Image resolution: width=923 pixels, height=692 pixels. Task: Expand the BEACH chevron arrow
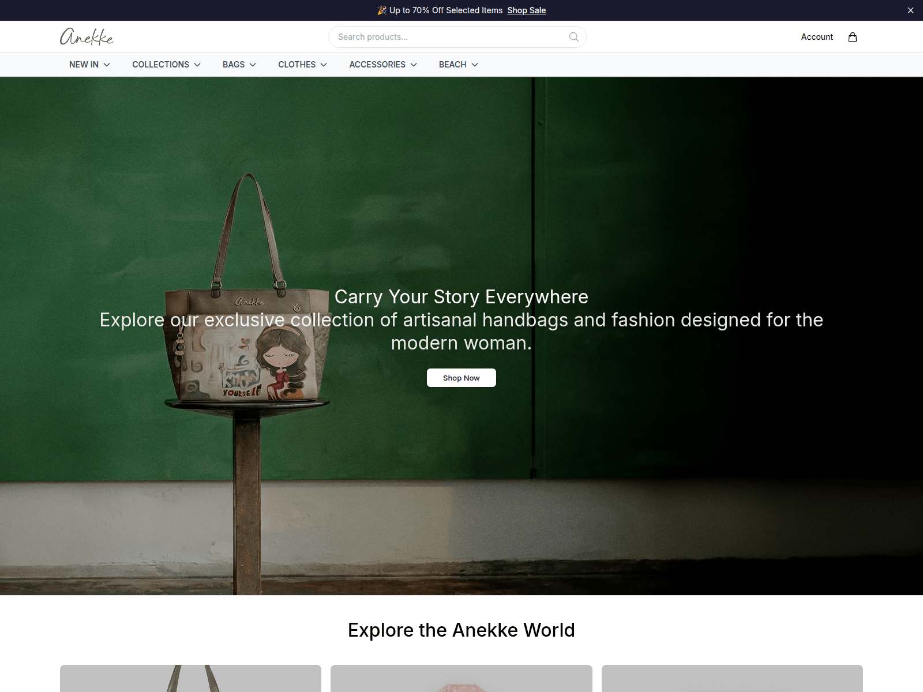475,65
